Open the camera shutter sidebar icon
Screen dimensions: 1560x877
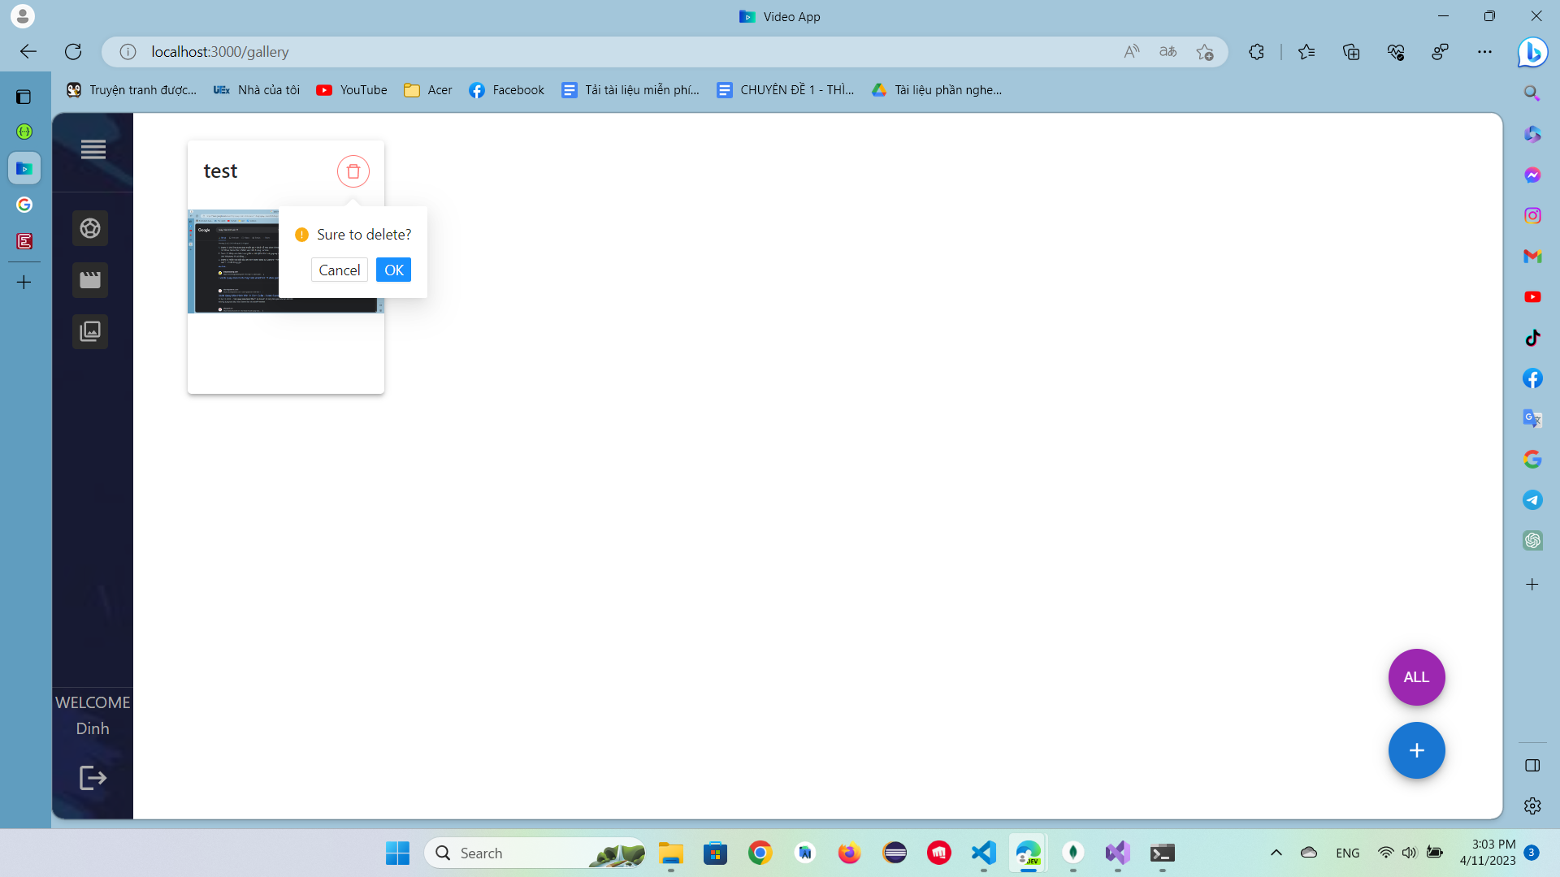point(90,228)
